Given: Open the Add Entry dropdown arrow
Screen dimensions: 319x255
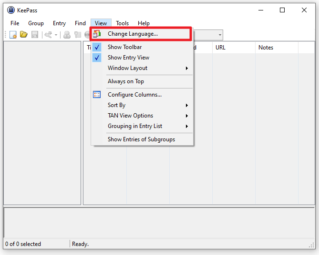Looking at the screenshot, I should point(56,35).
